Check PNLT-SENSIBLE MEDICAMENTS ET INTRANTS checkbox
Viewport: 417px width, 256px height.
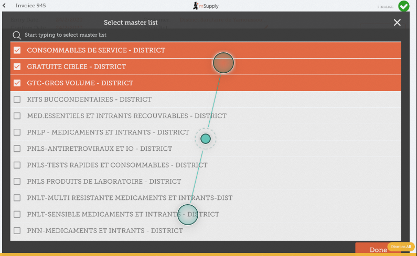(17, 214)
